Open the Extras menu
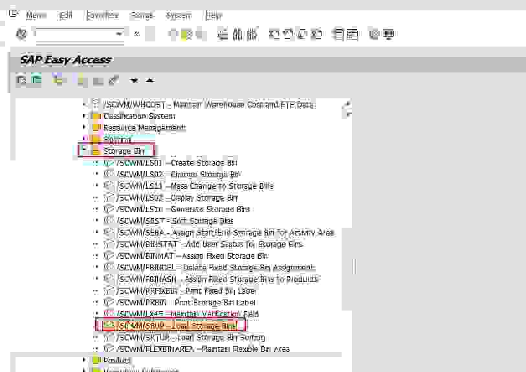 coord(142,15)
